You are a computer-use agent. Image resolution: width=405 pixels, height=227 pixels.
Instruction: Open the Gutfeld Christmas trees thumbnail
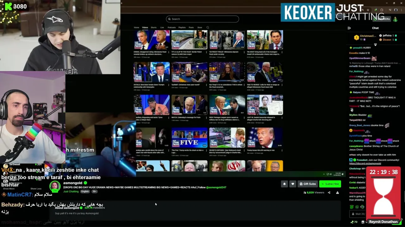[189, 73]
